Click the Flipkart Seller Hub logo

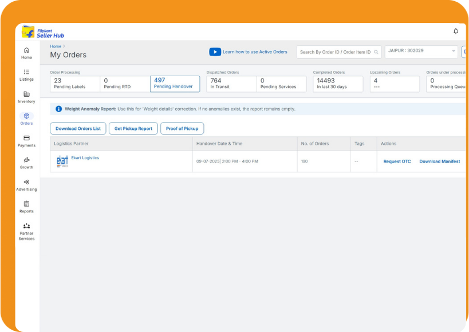coord(43,32)
